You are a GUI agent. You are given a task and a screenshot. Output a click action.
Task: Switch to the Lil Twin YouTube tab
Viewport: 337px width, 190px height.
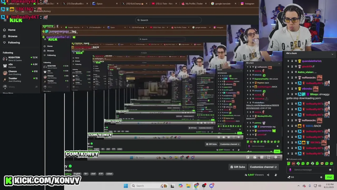pyautogui.click(x=164, y=4)
